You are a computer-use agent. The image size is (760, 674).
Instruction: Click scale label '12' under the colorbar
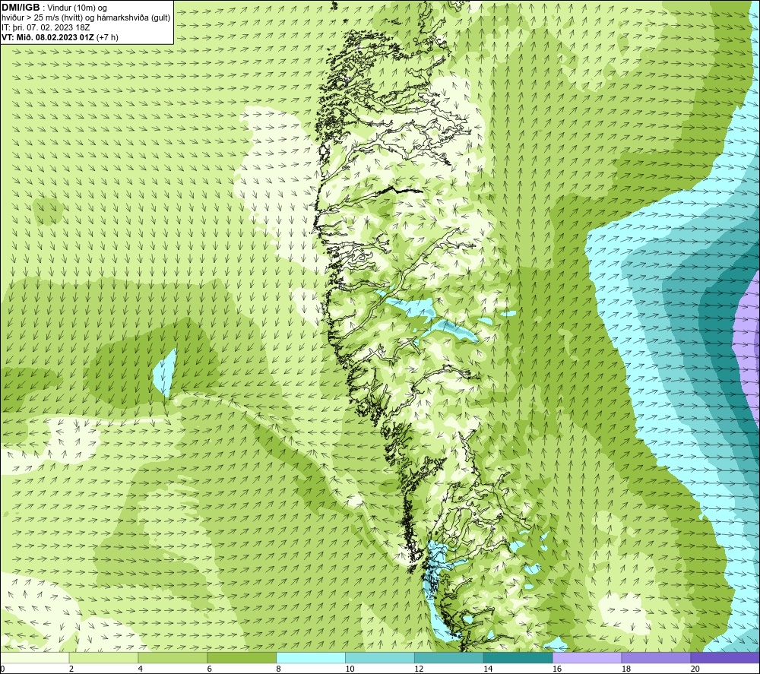point(419,669)
